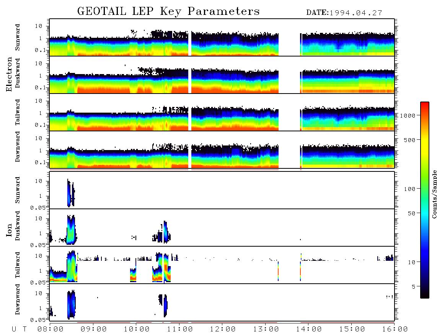Click the '11:00' time tick label
437x336 pixels.
[x=180, y=329]
